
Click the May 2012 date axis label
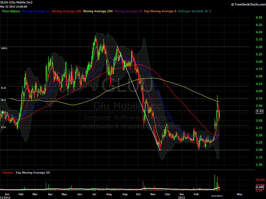point(64,194)
